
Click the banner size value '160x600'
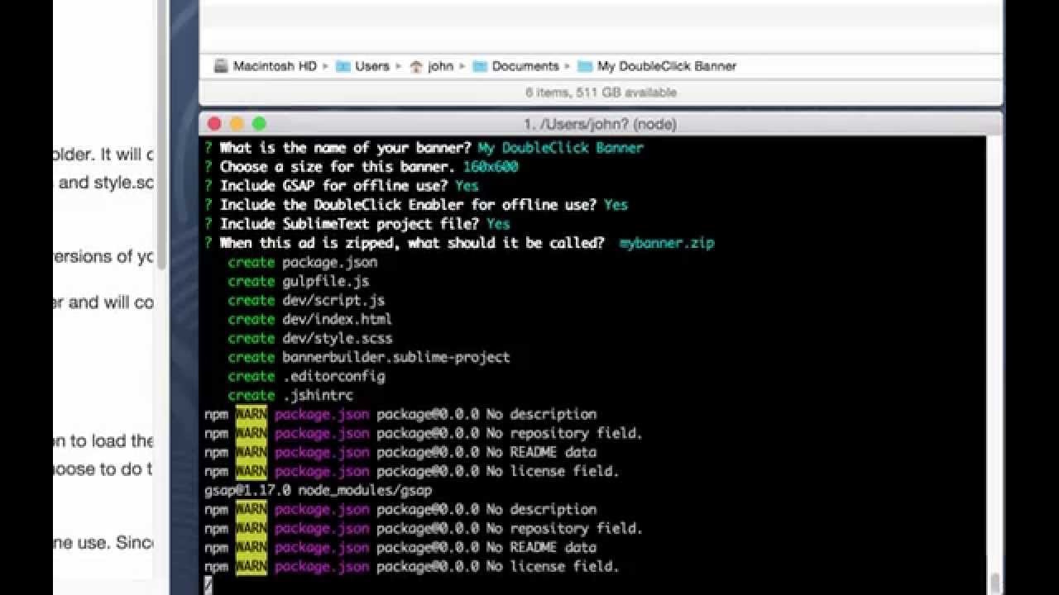(x=490, y=167)
